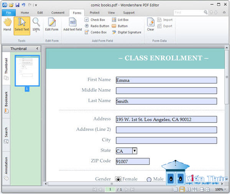230x194 pixels.
Task: Collapse the Thumbnail panel with arrow
Action: (37, 49)
